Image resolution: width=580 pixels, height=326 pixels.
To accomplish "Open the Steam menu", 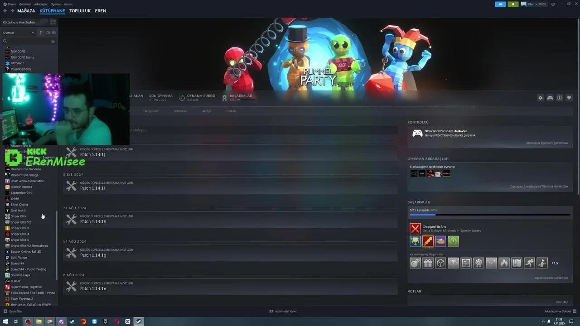I will point(12,4).
